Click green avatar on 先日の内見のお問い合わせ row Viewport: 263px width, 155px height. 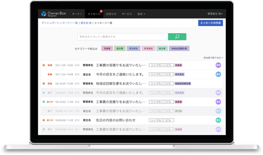point(218,120)
